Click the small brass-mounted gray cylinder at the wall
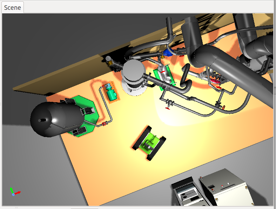The image size is (276, 209). [x=109, y=60]
